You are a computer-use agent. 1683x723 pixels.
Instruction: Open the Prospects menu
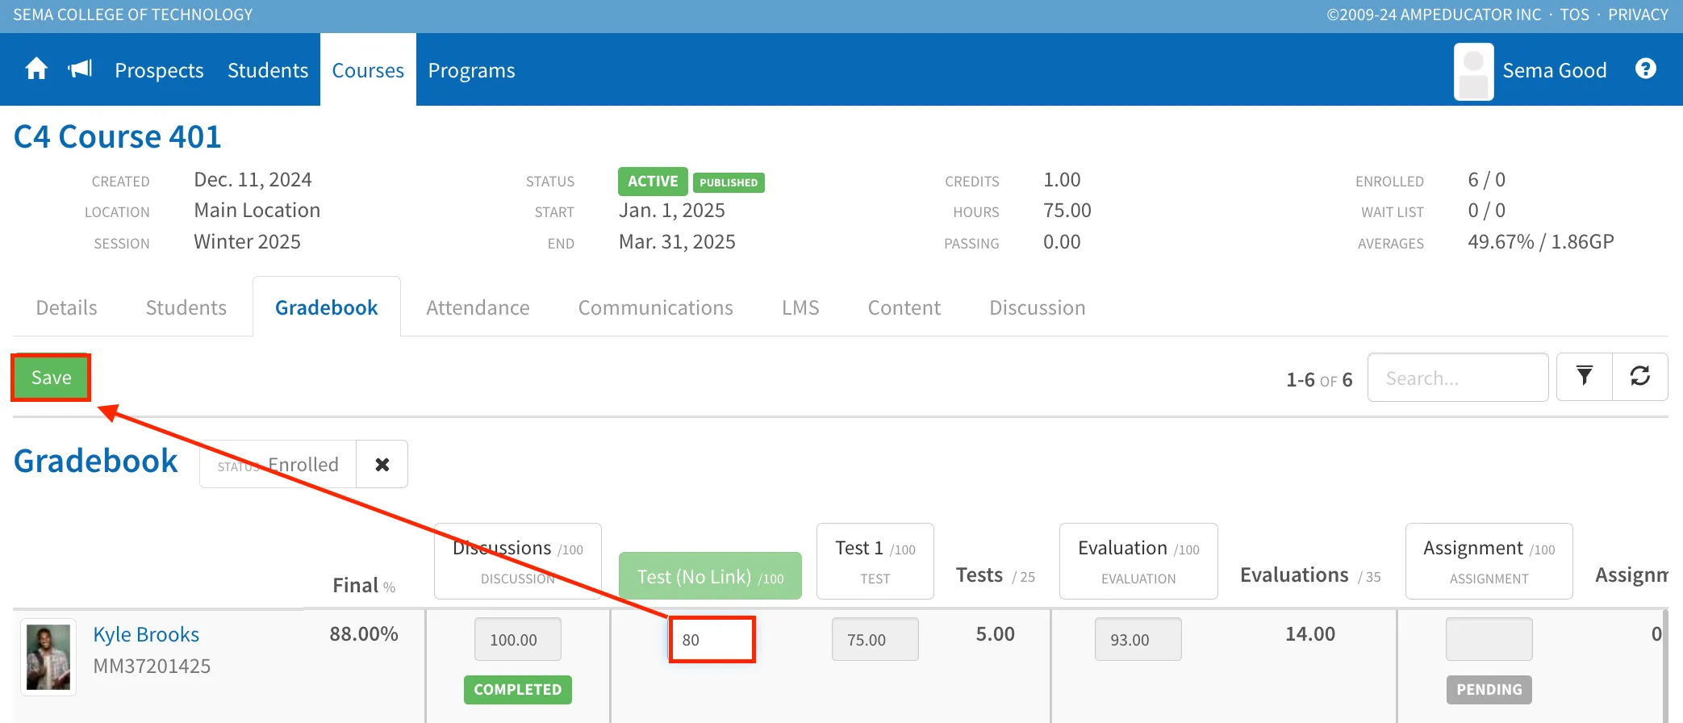point(159,70)
